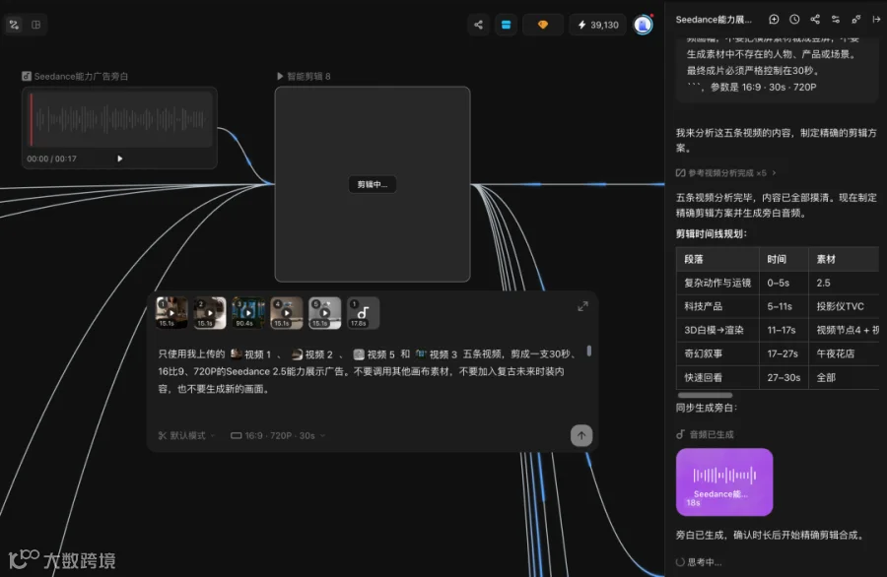Viewport: 887px width, 577px height.
Task: Open chat history clock icon
Action: [794, 20]
